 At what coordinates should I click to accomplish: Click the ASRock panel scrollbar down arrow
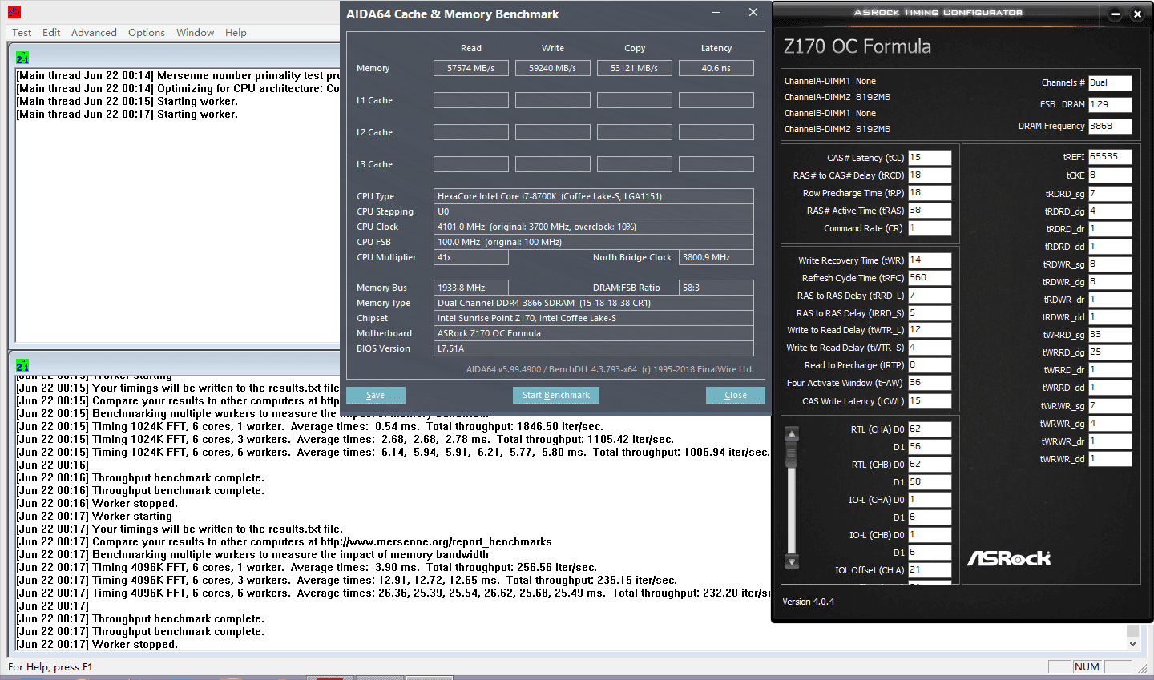point(792,561)
